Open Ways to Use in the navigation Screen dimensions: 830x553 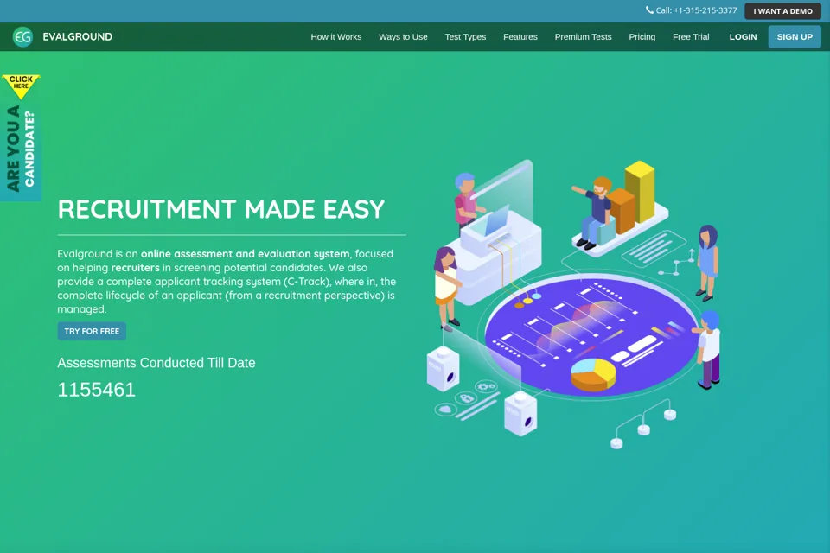[x=403, y=37]
